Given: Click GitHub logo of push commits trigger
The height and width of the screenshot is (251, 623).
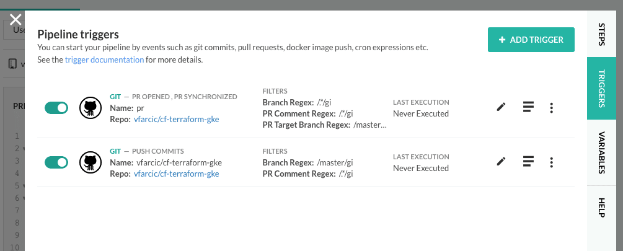Looking at the screenshot, I should pyautogui.click(x=91, y=162).
